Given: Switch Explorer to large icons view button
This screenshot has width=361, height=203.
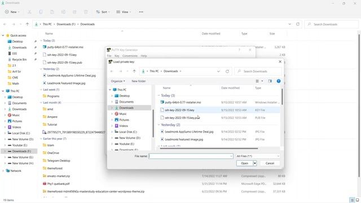Looking at the screenshot, I should point(357,200).
